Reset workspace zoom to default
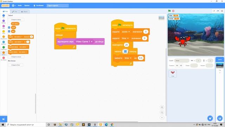 point(162,117)
